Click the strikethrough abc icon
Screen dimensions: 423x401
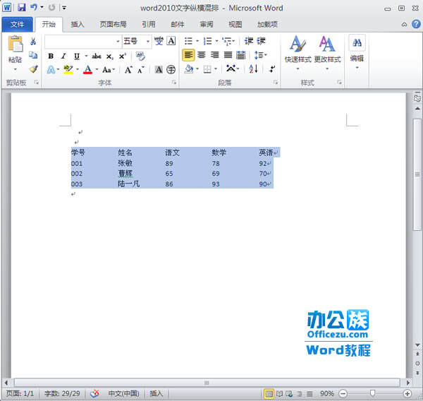[x=97, y=56]
